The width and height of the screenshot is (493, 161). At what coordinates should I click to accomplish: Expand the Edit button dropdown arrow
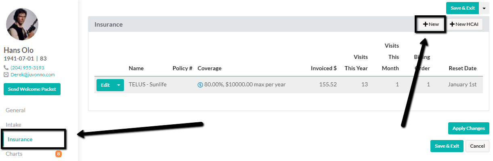click(119, 85)
